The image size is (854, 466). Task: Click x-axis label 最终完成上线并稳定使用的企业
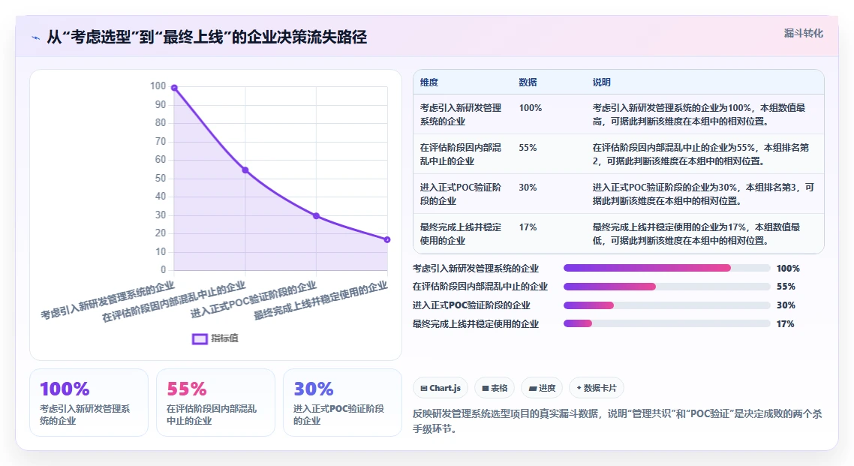pyautogui.click(x=320, y=300)
